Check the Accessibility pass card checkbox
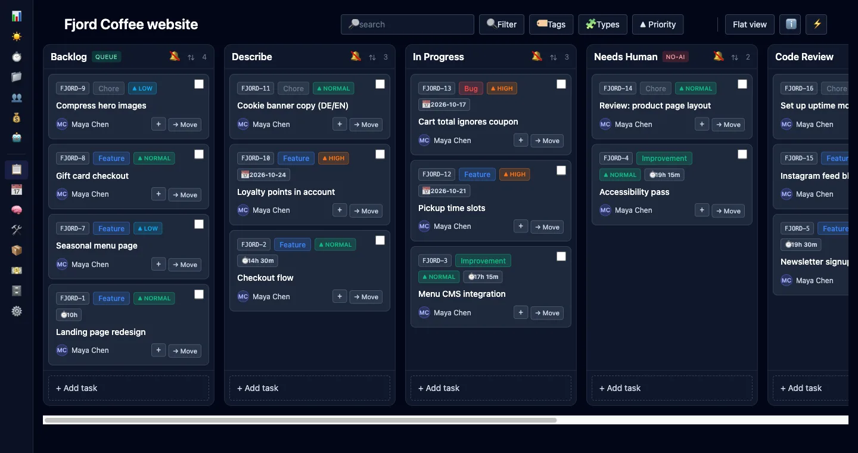 coord(742,154)
